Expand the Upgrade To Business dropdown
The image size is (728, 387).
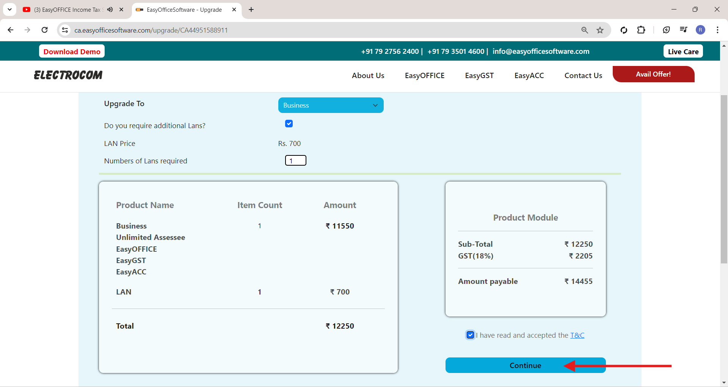pos(331,105)
